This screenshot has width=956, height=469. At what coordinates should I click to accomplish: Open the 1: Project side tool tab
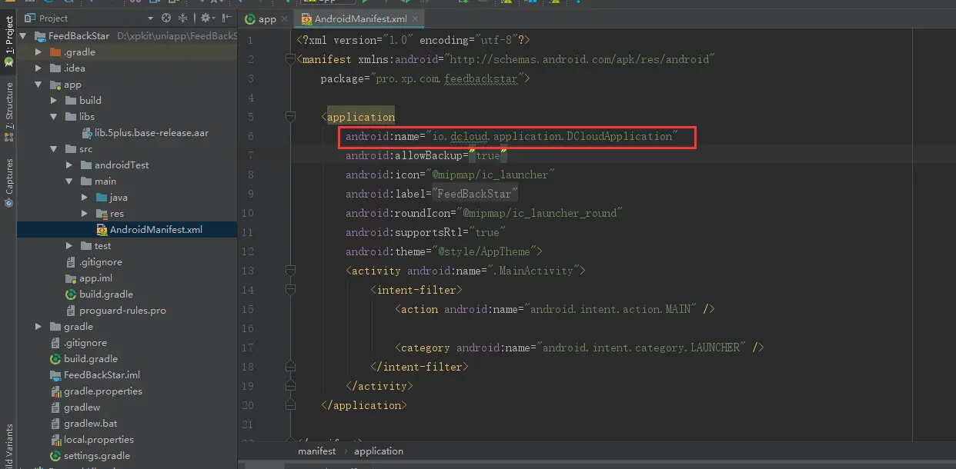(8, 40)
